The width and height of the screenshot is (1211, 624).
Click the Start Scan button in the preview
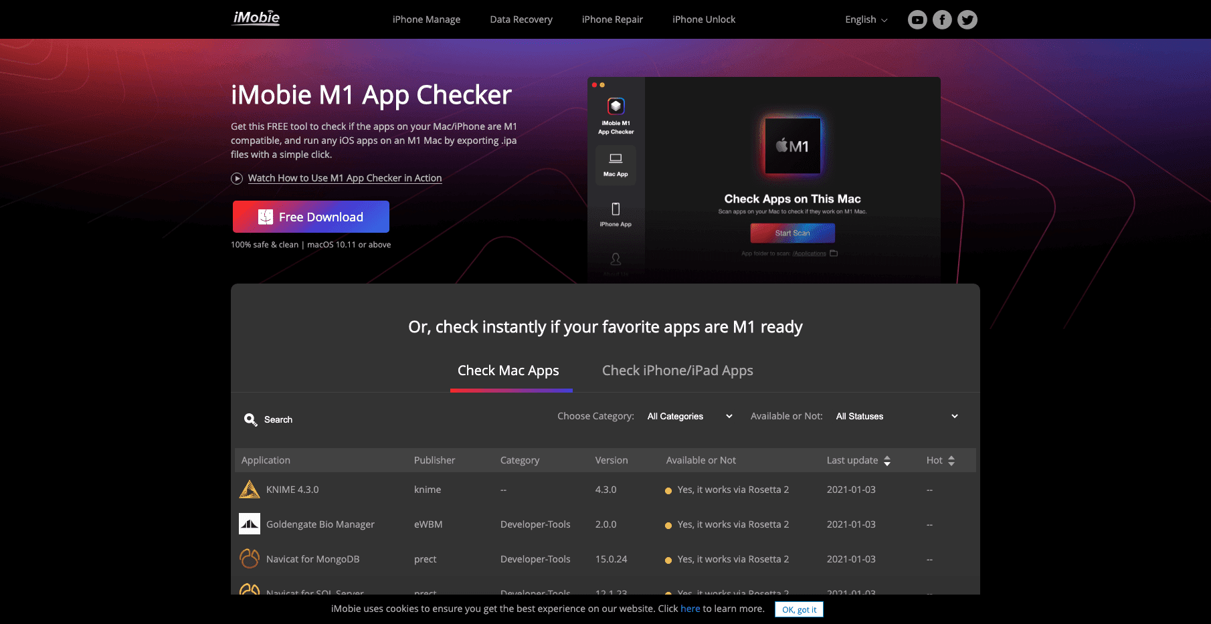coord(793,233)
